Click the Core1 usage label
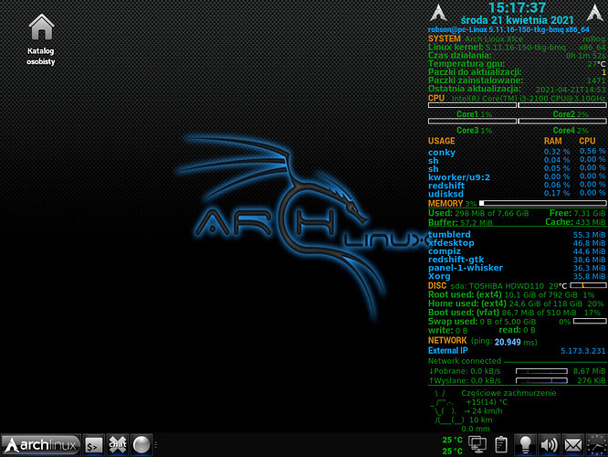The width and height of the screenshot is (608, 457). click(474, 114)
